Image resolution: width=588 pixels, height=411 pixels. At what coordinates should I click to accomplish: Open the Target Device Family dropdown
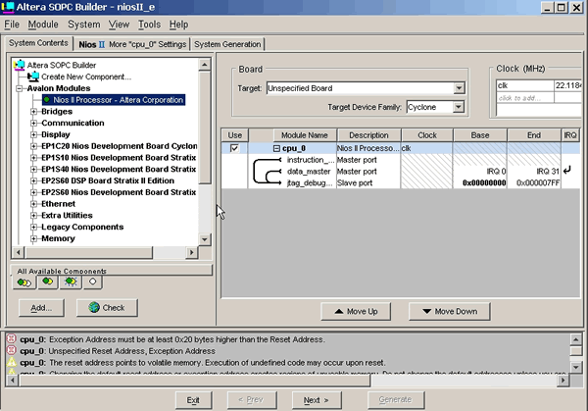(458, 107)
